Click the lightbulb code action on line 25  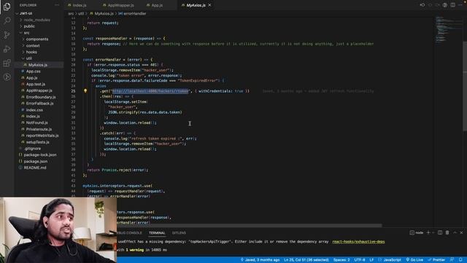(x=85, y=91)
